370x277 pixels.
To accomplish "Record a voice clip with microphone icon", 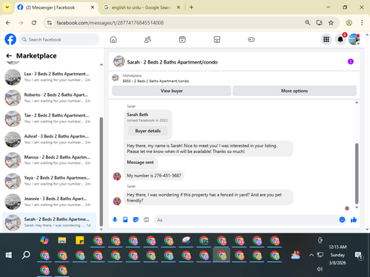I will tap(115, 219).
